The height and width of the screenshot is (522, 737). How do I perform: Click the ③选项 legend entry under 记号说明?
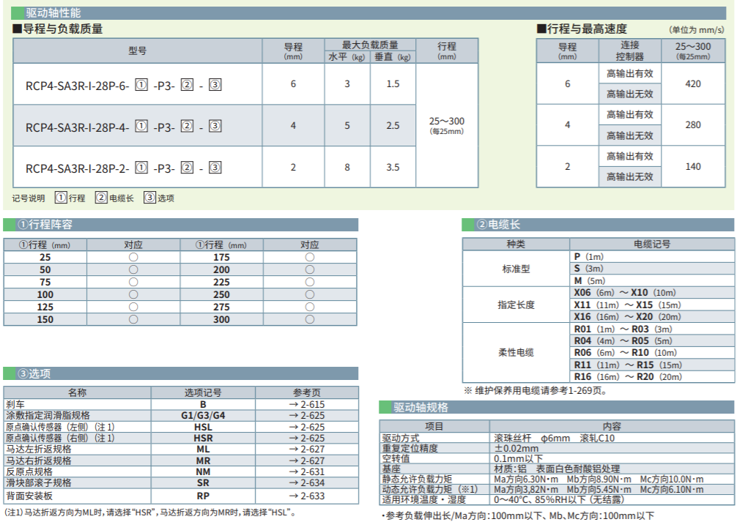[x=159, y=198]
